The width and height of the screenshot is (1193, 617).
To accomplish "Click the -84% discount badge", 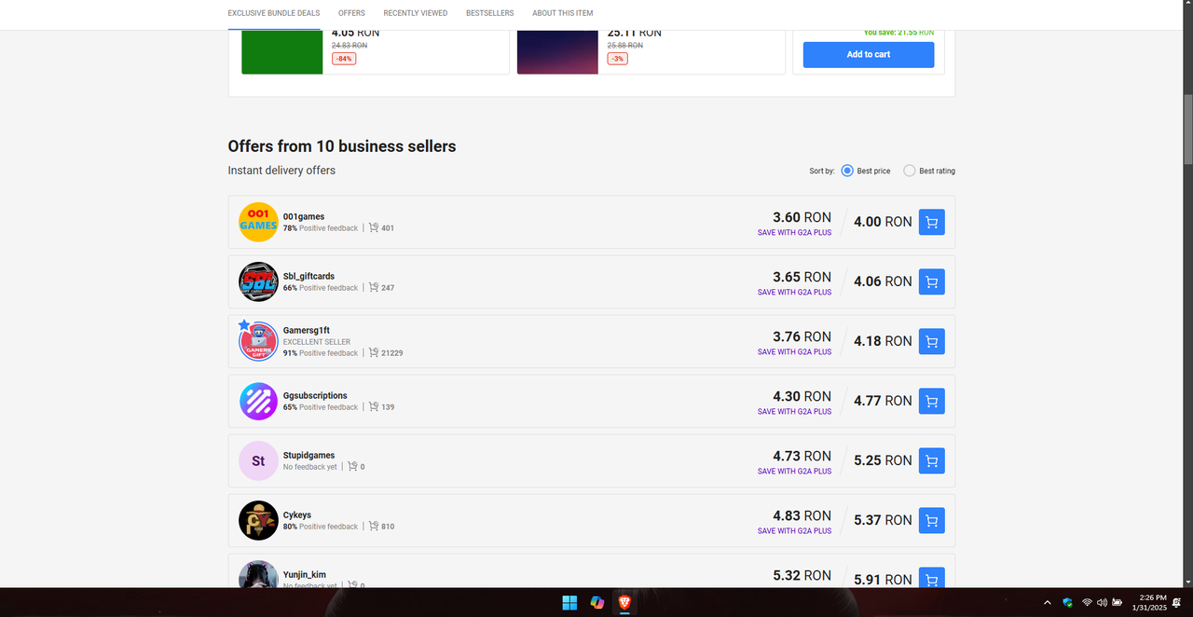I will click(x=344, y=59).
